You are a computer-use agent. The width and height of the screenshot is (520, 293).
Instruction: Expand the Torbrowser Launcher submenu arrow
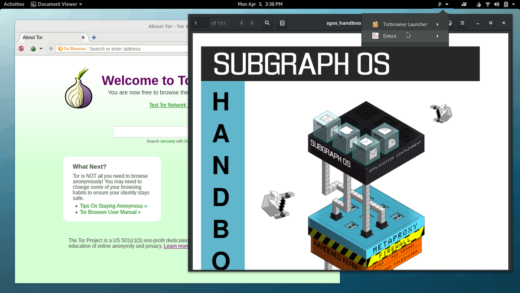pos(437,24)
